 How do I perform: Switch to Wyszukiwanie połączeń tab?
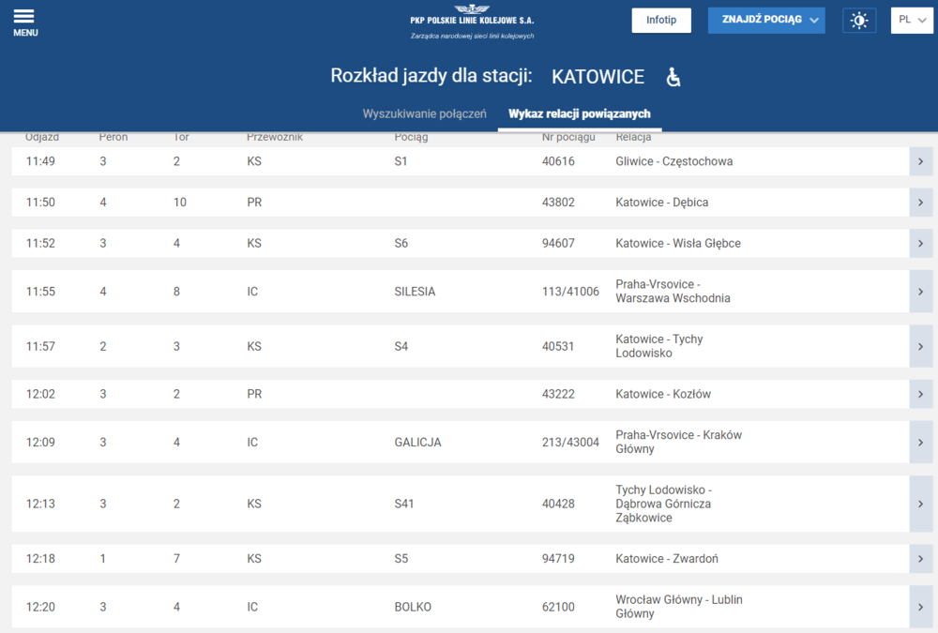(424, 114)
